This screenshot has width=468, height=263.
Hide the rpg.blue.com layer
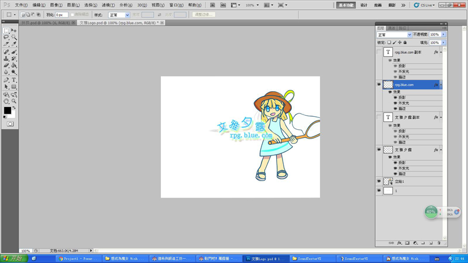(x=378, y=85)
